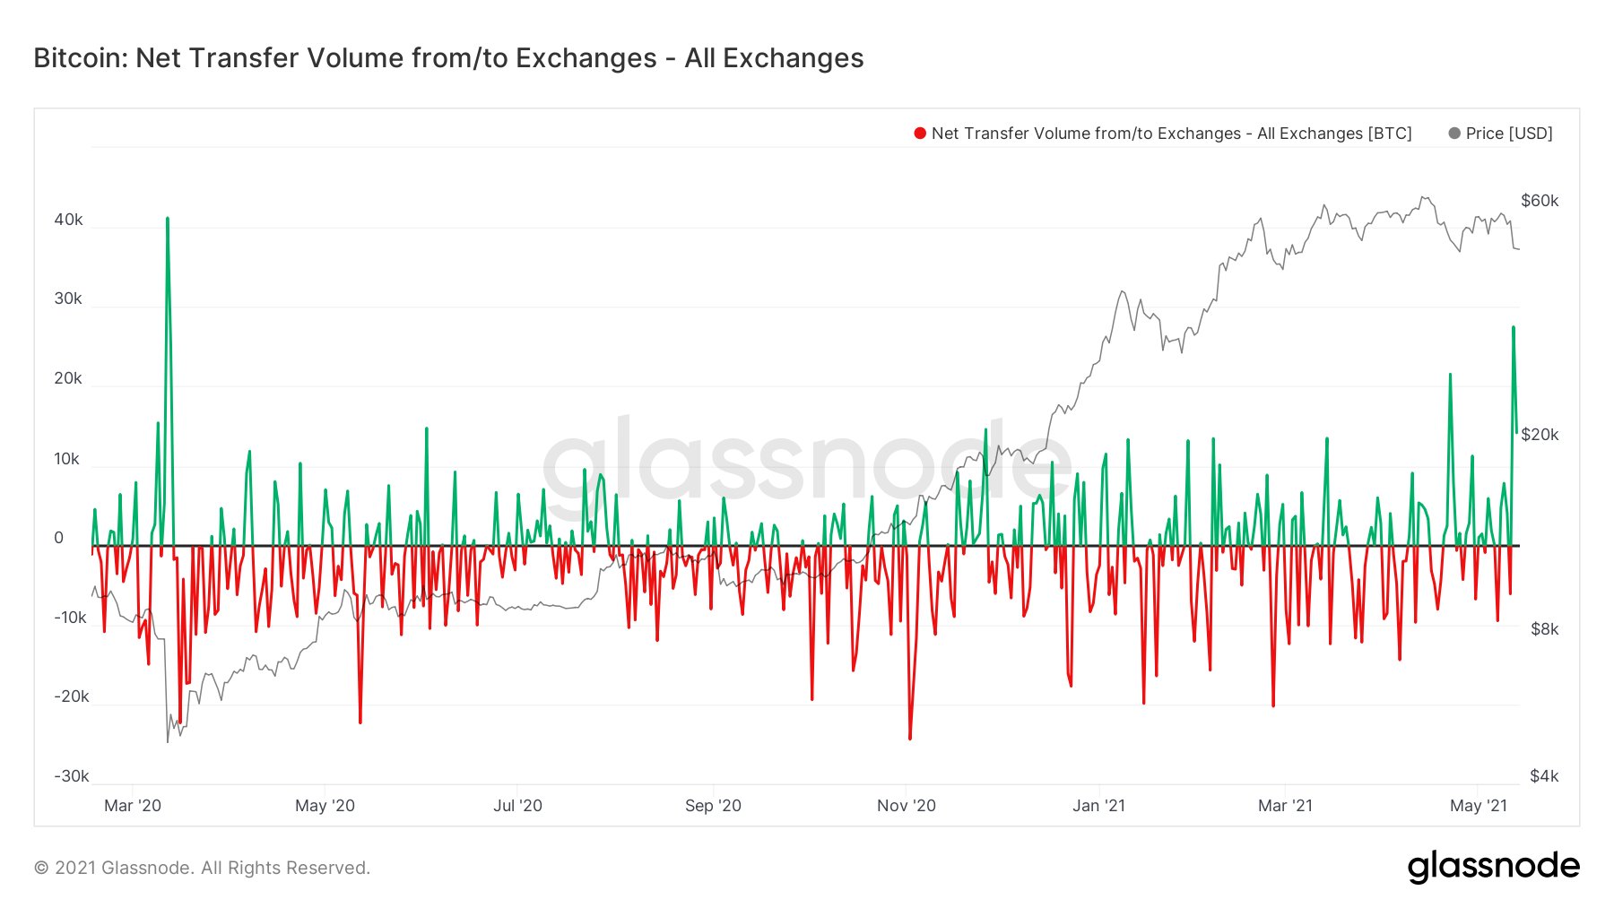
Task: Click the chart title text
Action: pyautogui.click(x=448, y=58)
